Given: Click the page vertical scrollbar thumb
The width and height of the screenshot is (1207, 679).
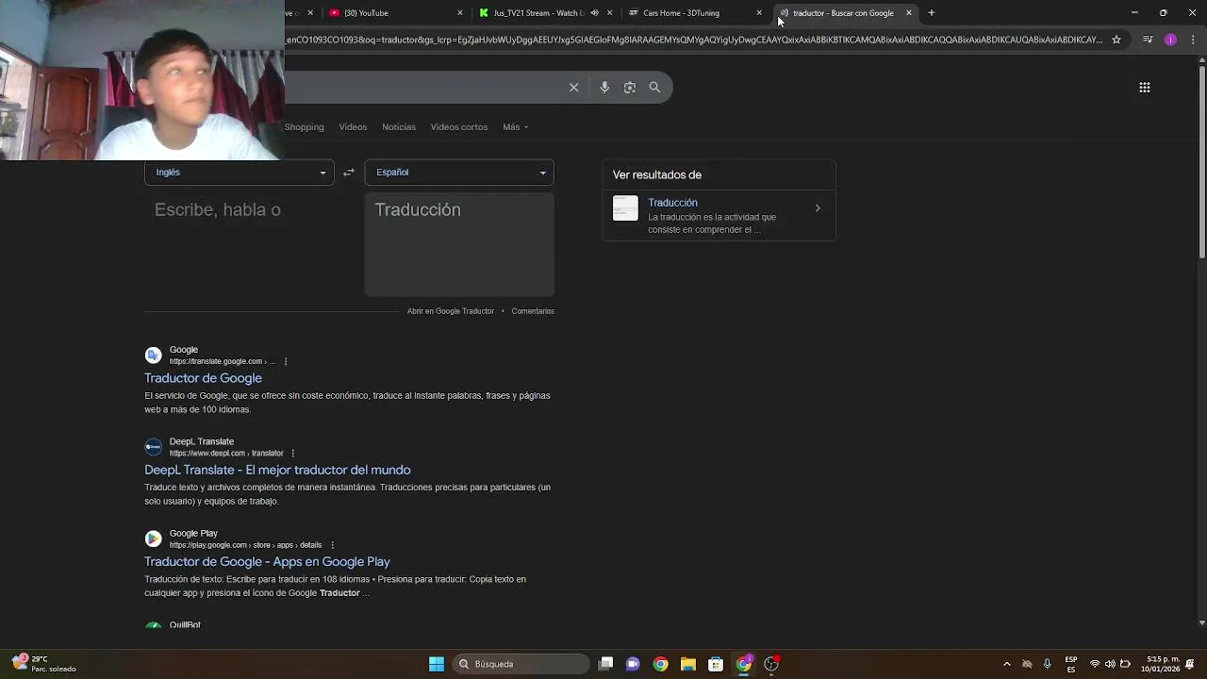Looking at the screenshot, I should [1201, 160].
